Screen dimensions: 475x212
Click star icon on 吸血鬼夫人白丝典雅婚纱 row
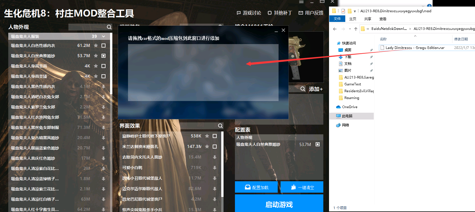pyautogui.click(x=96, y=56)
